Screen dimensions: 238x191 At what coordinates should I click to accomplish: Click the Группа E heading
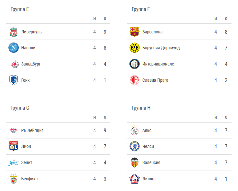click(20, 9)
